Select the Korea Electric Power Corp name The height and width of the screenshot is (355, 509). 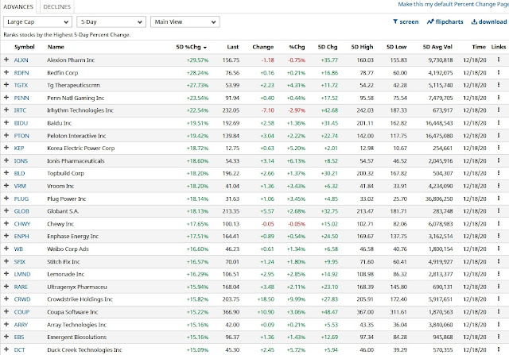(x=81, y=149)
